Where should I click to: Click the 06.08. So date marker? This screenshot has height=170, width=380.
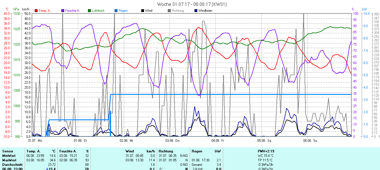coord(310,140)
